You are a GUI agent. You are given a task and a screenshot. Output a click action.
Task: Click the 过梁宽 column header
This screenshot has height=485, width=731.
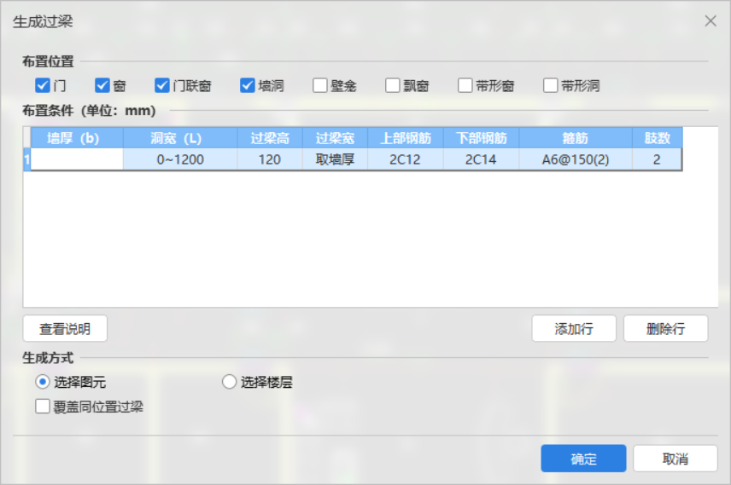(336, 138)
